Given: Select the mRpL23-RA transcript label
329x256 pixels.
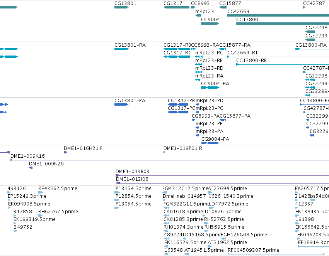Looking at the screenshot, I should pyautogui.click(x=209, y=76).
